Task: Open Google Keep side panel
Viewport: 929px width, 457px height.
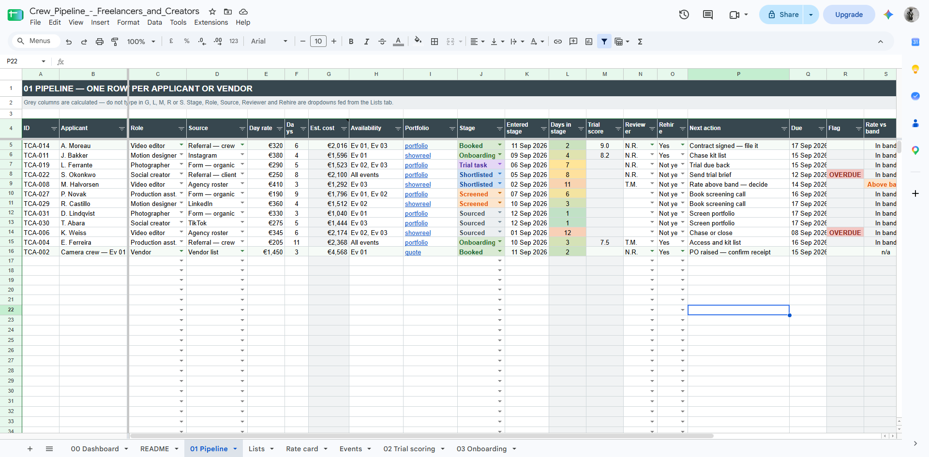Action: point(915,69)
